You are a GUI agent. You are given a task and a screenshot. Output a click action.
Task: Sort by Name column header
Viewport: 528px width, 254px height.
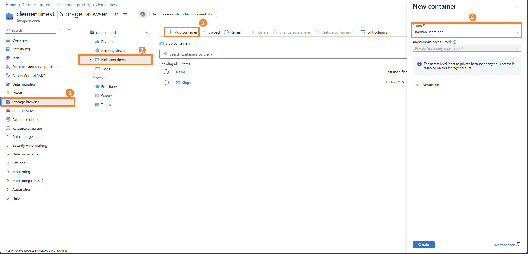(x=181, y=72)
